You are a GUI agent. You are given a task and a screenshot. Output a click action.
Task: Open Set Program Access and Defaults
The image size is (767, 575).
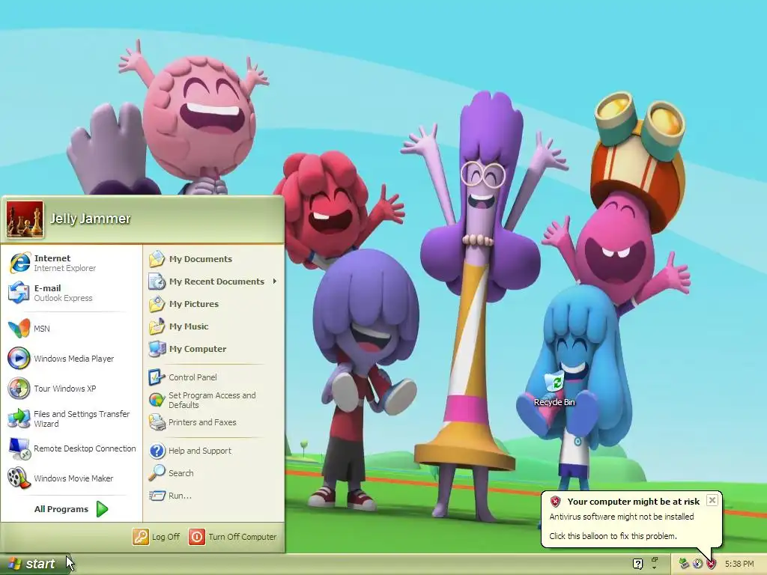[213, 400]
